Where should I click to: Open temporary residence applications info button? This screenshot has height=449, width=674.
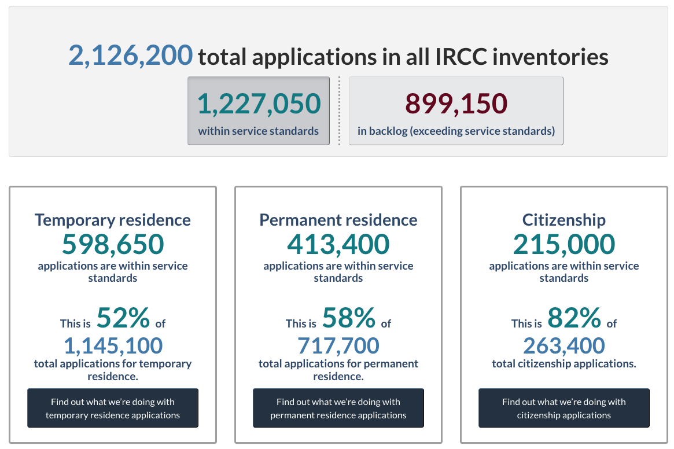113,408
